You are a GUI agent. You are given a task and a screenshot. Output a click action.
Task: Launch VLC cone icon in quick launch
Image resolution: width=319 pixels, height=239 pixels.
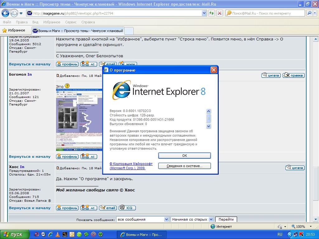coord(58,234)
